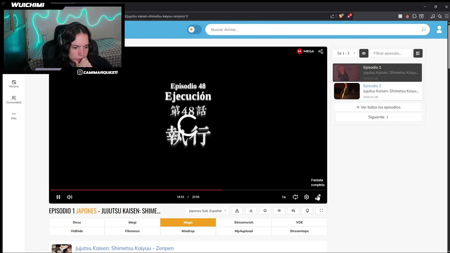Screen dimensions: 450x253
Task: Seek on the red video progress bar
Action: coord(188,190)
